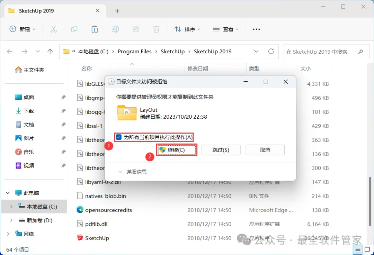
Task: Sort by the 类型 column header
Action: [x=254, y=69]
